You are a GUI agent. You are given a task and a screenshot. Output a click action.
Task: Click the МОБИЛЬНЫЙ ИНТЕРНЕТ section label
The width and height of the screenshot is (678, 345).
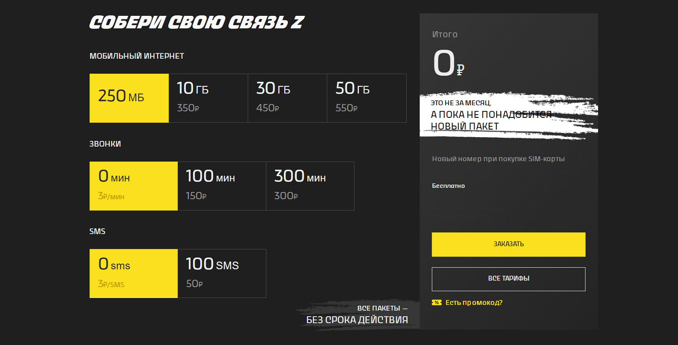click(x=137, y=56)
